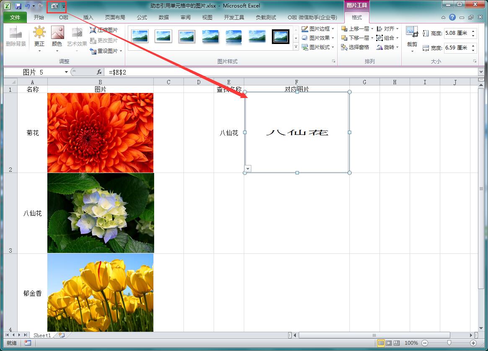Expand the picture styles gallery More arrow
This screenshot has width=488, height=351.
[296, 47]
